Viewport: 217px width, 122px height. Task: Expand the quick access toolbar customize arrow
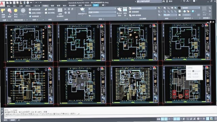(x=41, y=2)
